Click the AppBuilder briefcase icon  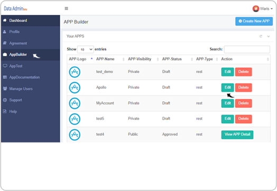(5, 54)
